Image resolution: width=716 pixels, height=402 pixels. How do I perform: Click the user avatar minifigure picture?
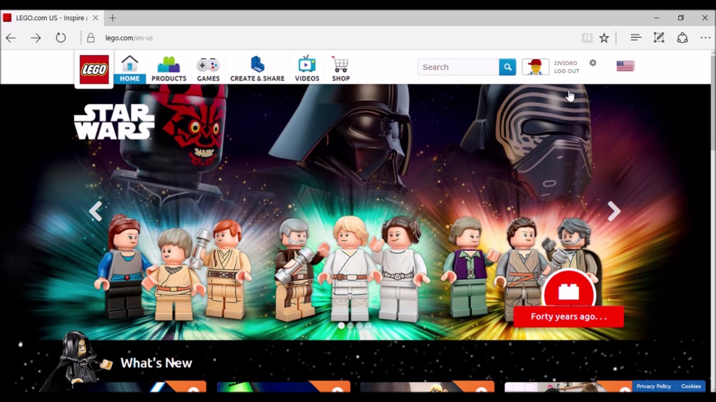pos(535,67)
